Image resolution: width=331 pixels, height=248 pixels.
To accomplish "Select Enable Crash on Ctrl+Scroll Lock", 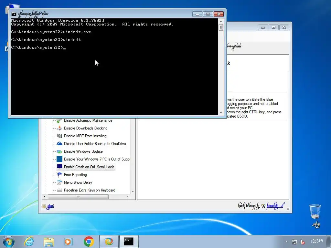I will coord(89,167).
